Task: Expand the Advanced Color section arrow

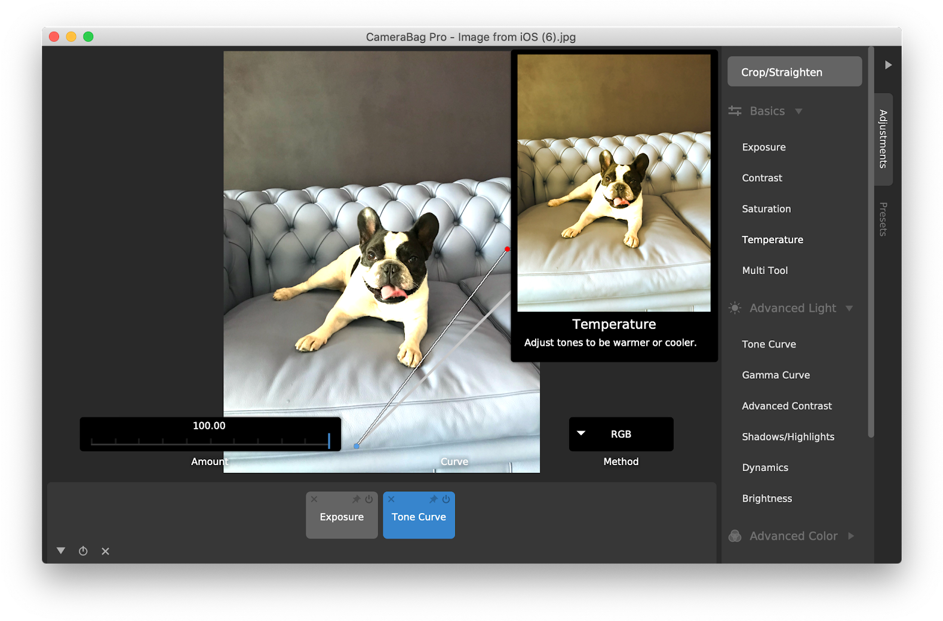Action: coord(851,536)
